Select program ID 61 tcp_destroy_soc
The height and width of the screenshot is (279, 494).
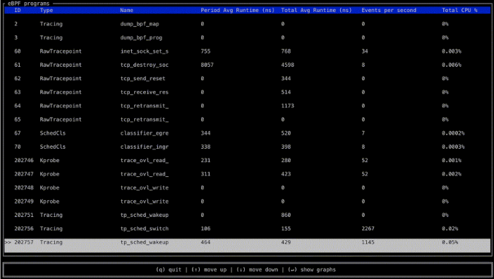(x=247, y=65)
